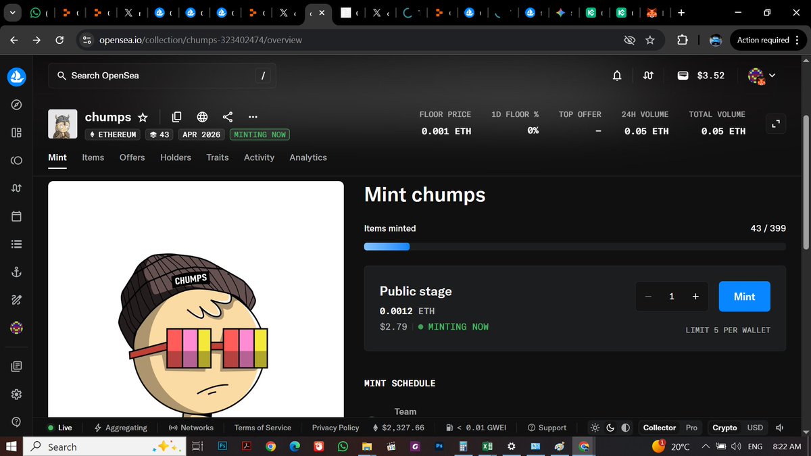Switch to the Analytics tab
811x456 pixels.
tap(308, 157)
